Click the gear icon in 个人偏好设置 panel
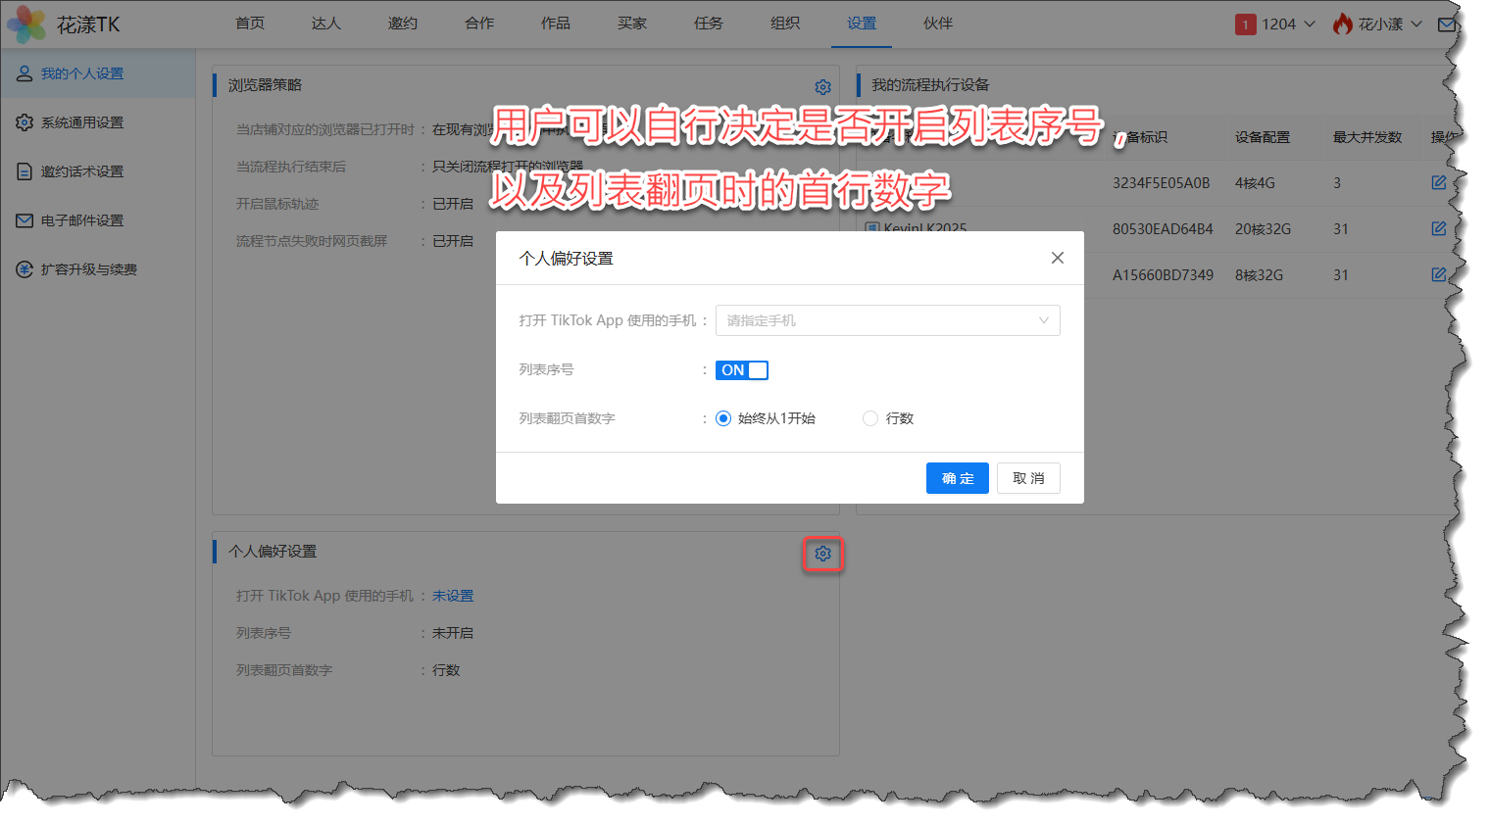The width and height of the screenshot is (1489, 825). (822, 555)
